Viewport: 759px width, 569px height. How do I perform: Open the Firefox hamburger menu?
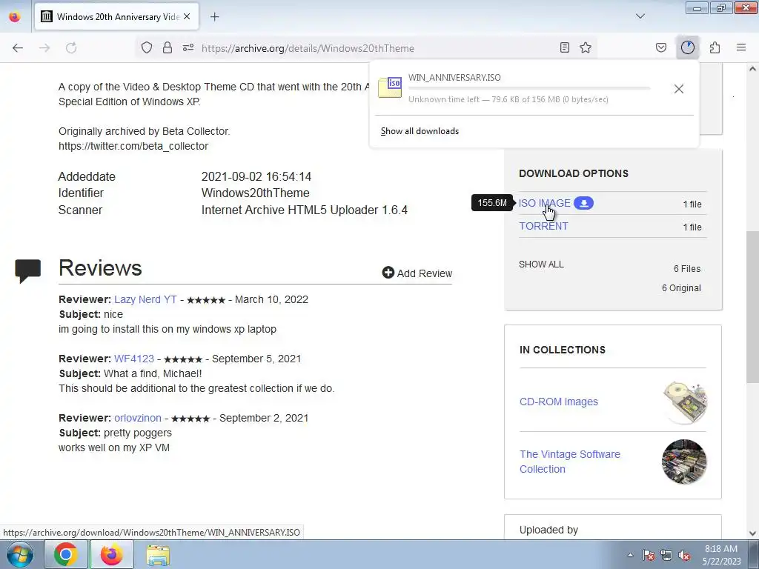741,48
